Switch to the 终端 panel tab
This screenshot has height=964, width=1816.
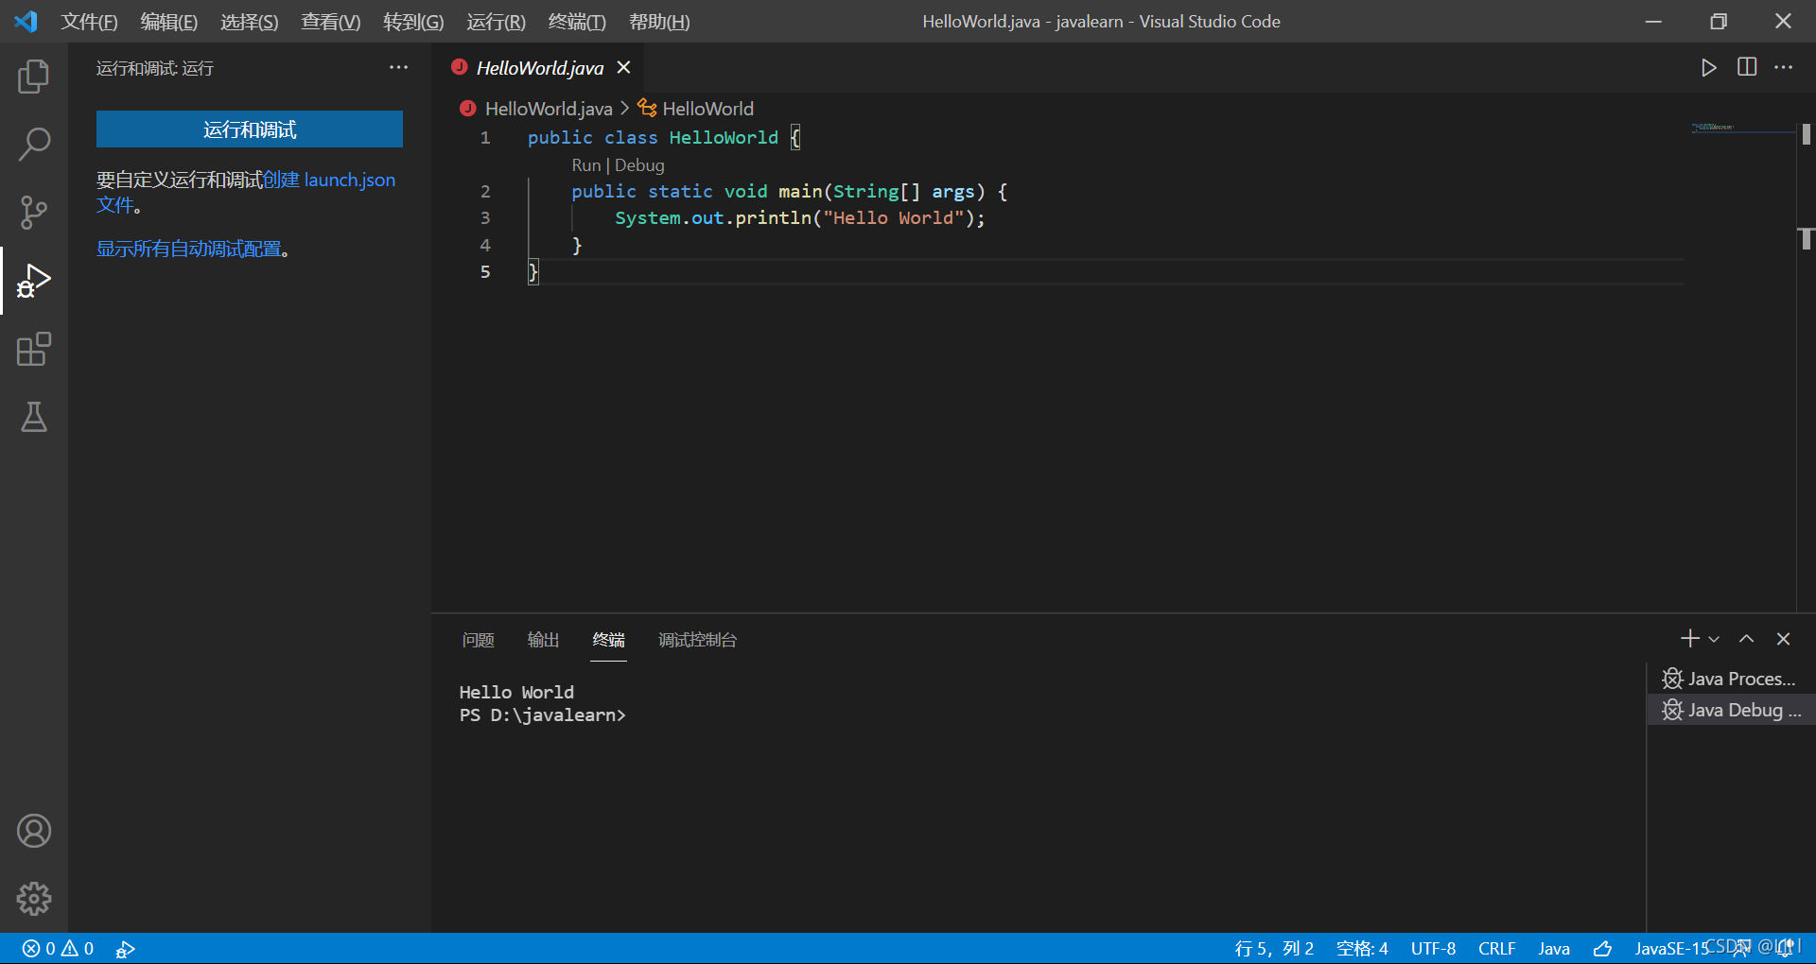pyautogui.click(x=608, y=640)
